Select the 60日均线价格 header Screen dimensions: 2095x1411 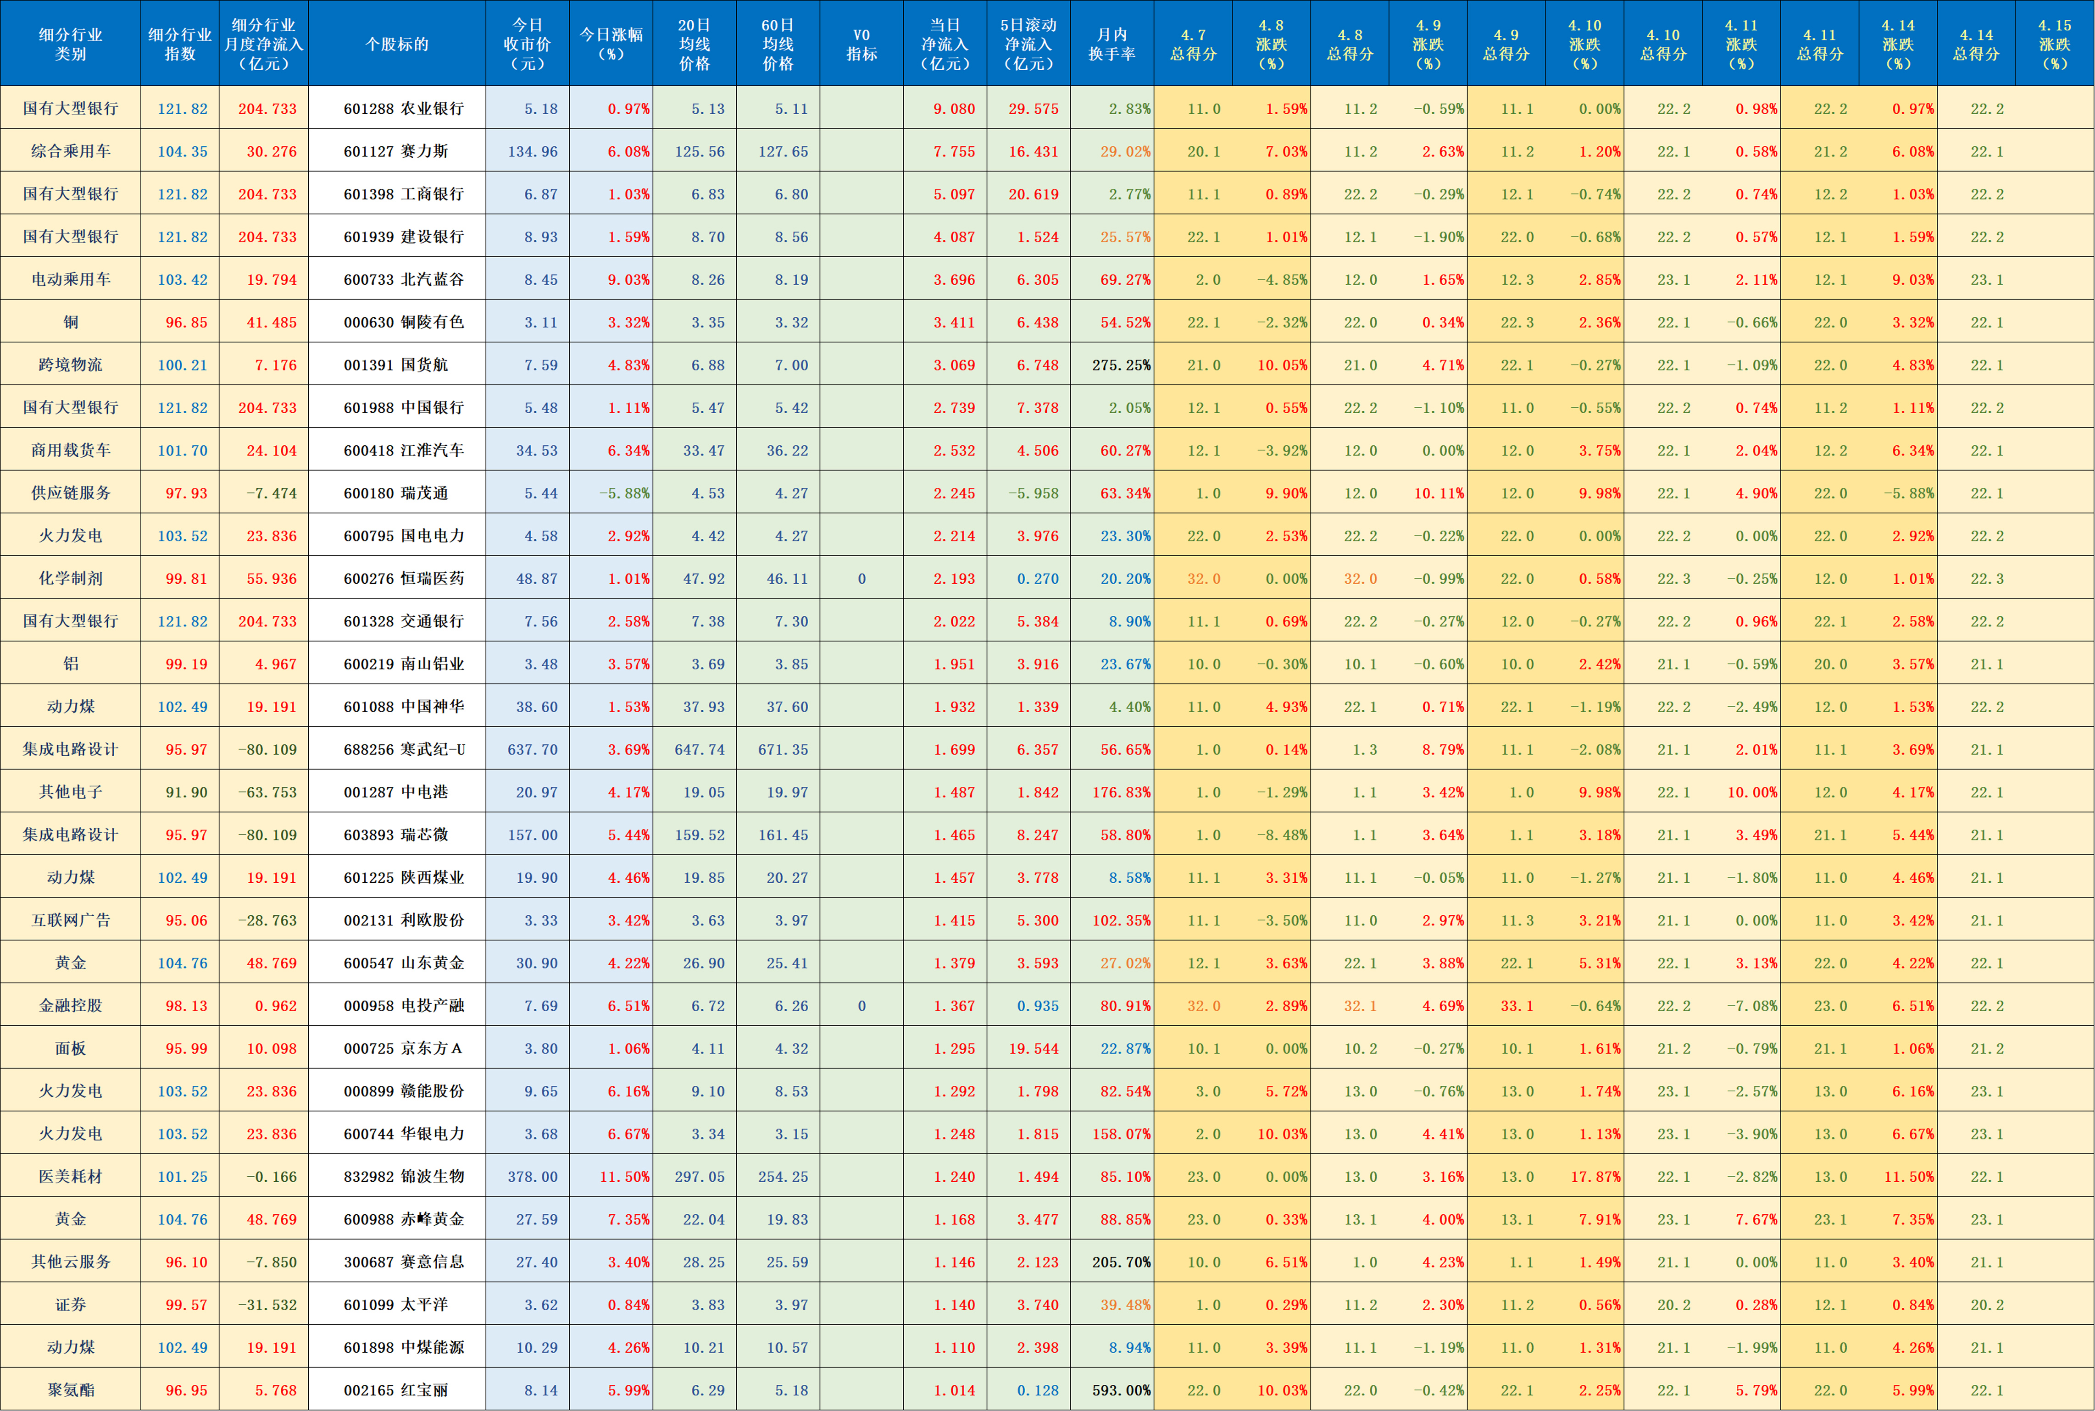[x=778, y=44]
